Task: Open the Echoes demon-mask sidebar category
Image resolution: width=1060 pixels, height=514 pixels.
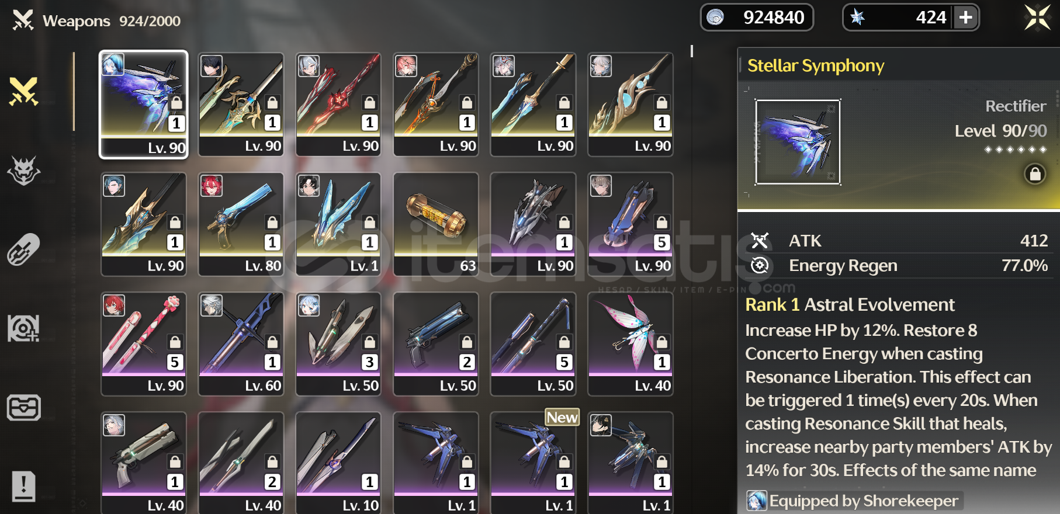Action: point(23,171)
